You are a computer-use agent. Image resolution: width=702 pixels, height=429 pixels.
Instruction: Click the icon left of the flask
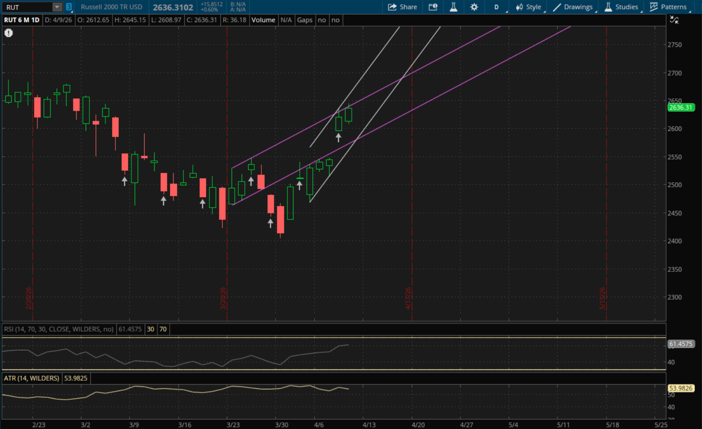[x=433, y=7]
